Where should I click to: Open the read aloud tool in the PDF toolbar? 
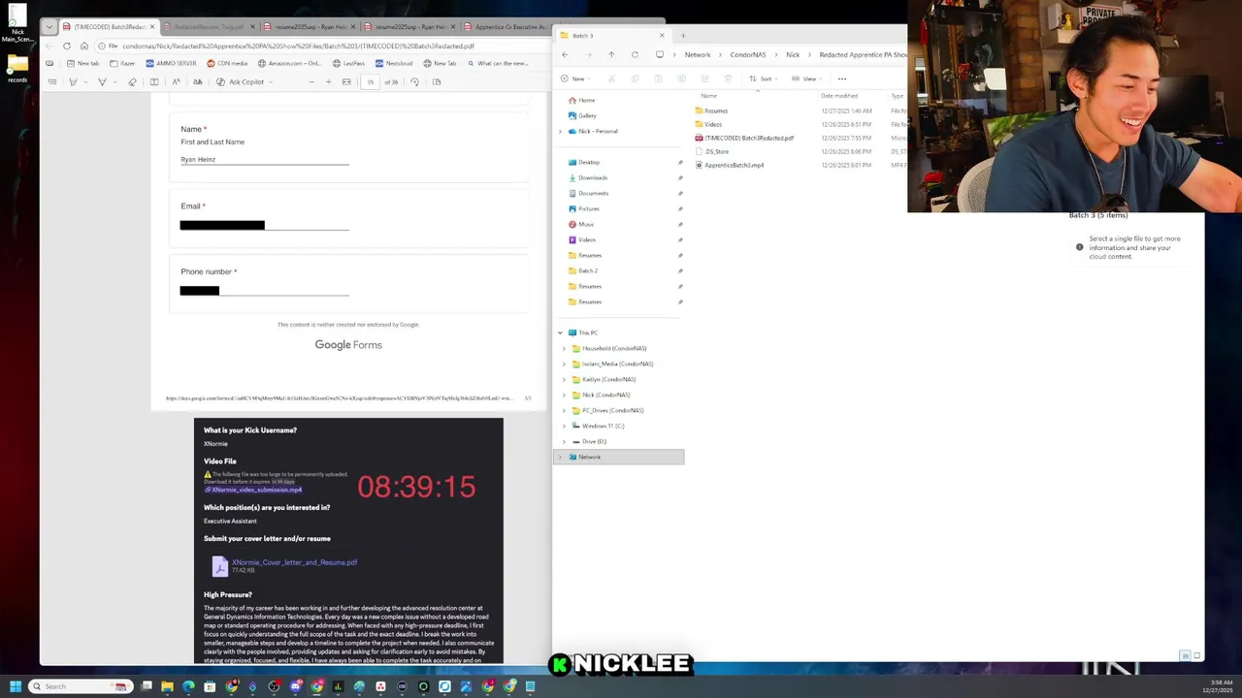coord(176,81)
